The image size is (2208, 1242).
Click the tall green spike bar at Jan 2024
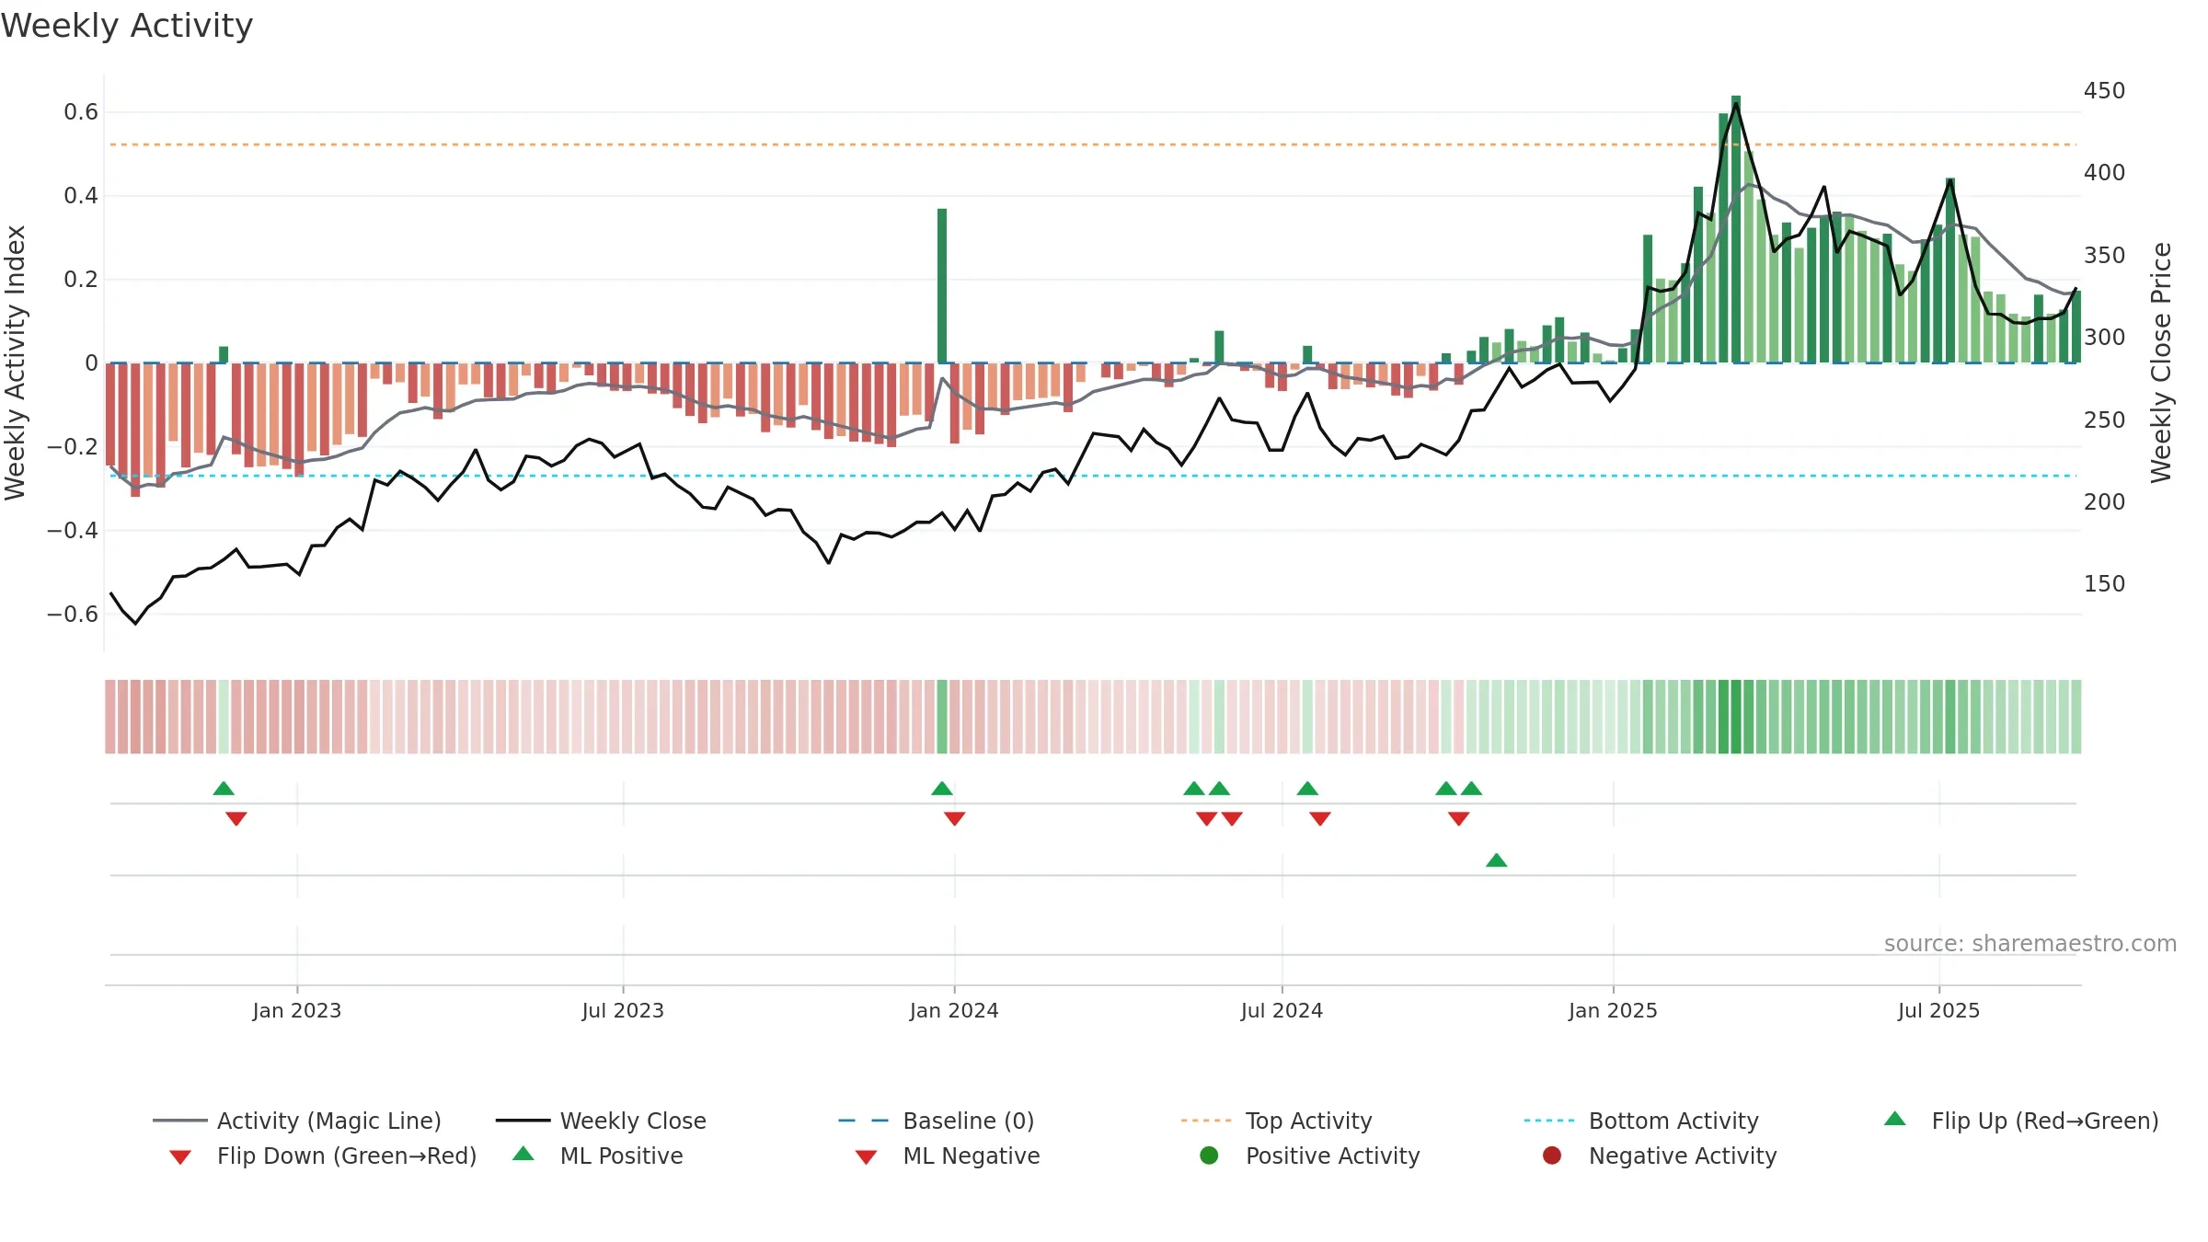click(x=942, y=285)
